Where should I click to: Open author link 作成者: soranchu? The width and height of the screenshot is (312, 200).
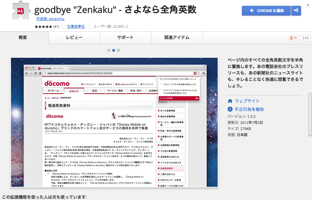coord(50,19)
